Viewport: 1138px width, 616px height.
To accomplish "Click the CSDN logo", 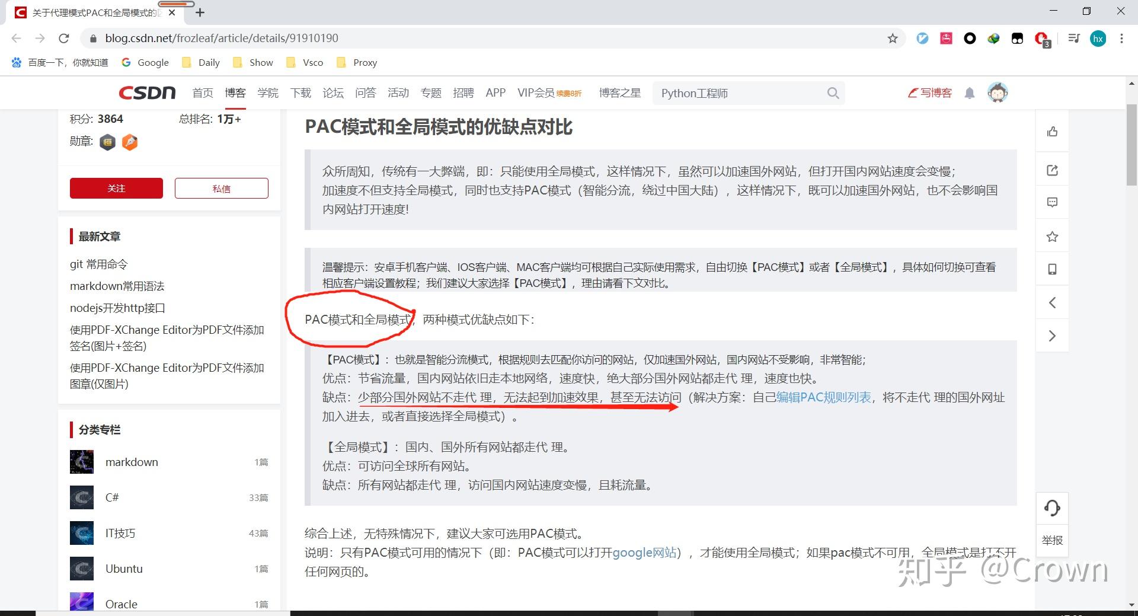I will tap(147, 92).
